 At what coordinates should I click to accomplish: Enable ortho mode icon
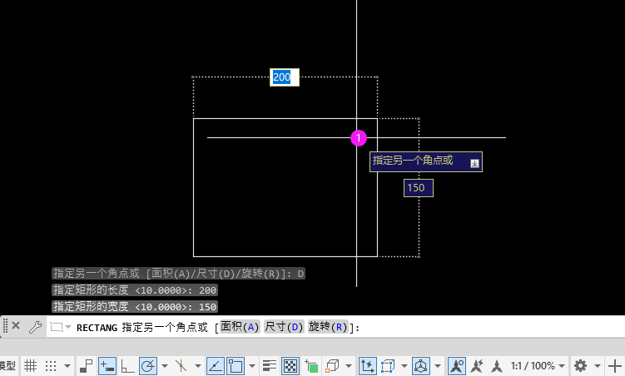[x=127, y=366]
